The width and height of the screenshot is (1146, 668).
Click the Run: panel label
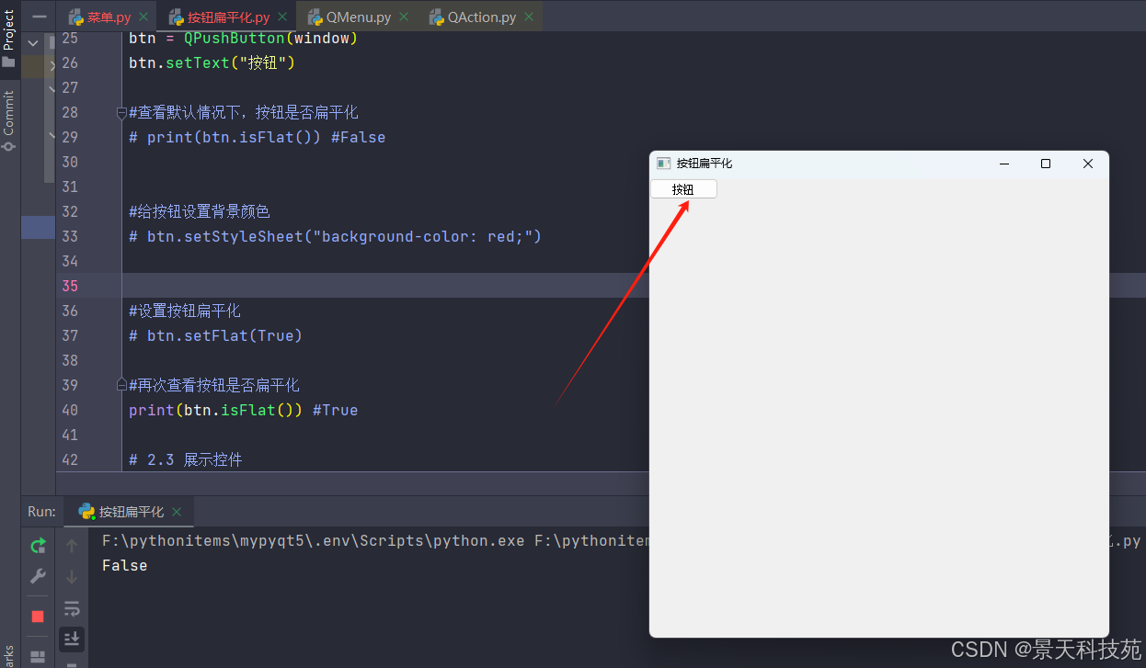pyautogui.click(x=41, y=512)
